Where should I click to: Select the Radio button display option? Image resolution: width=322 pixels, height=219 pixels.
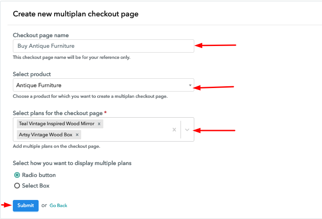(17, 175)
